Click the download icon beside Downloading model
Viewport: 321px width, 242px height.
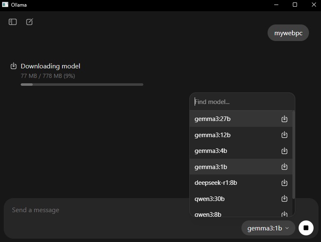14,66
